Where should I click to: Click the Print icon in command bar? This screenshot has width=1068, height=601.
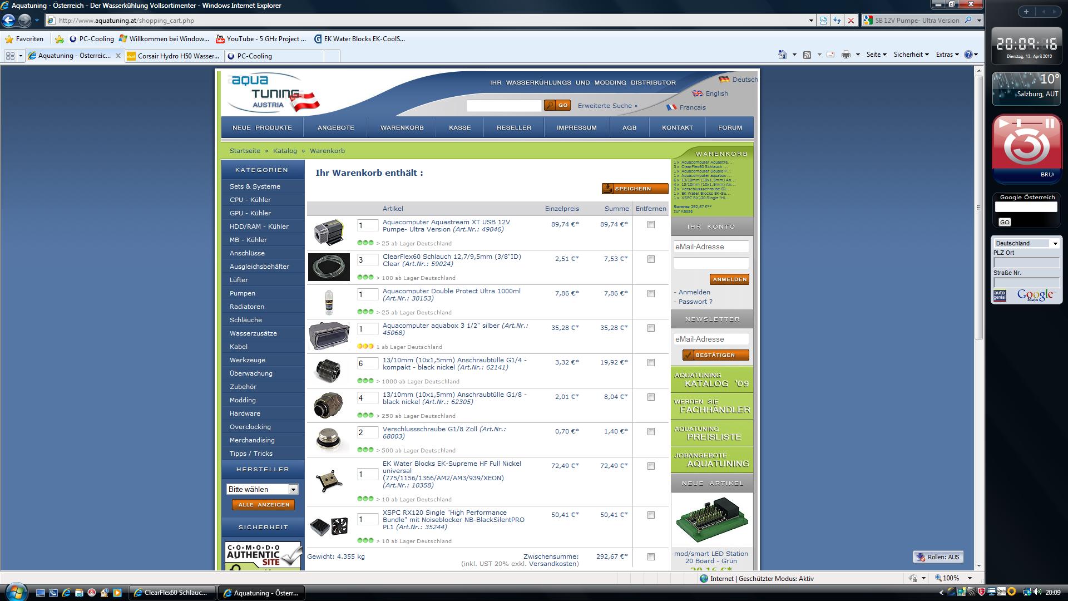point(846,55)
